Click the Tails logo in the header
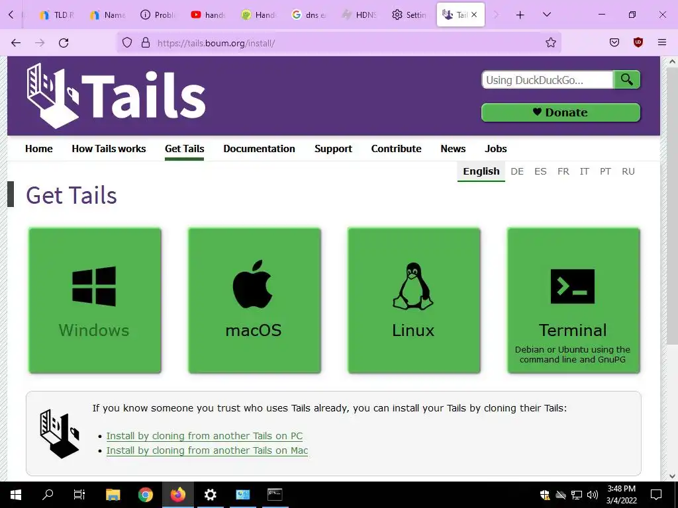 coord(116,96)
